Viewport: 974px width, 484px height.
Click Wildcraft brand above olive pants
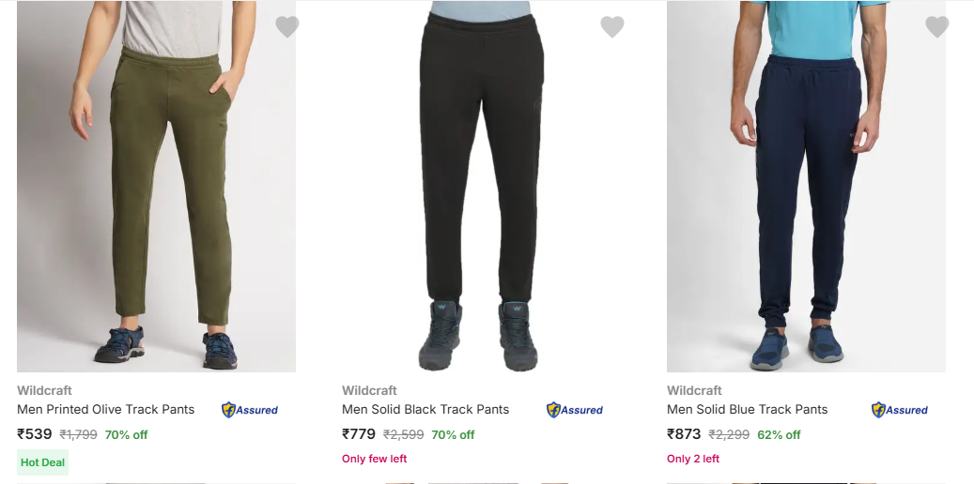coord(44,390)
